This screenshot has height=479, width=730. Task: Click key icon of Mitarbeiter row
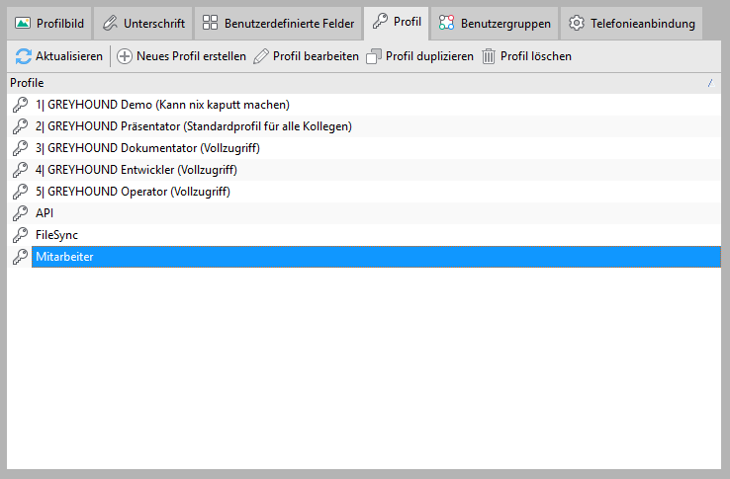point(20,257)
